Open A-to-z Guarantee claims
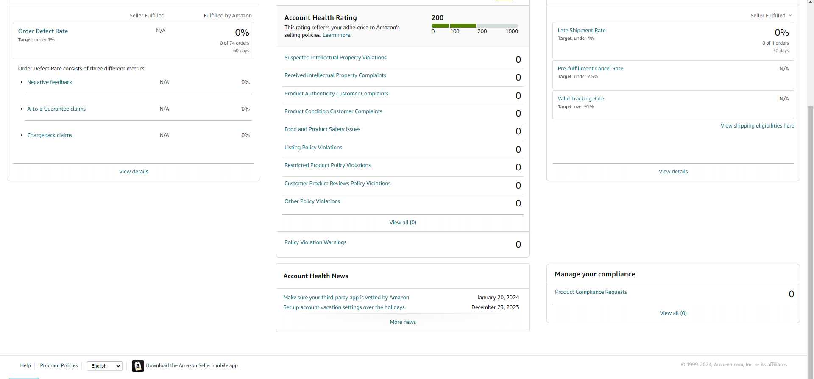 [56, 109]
